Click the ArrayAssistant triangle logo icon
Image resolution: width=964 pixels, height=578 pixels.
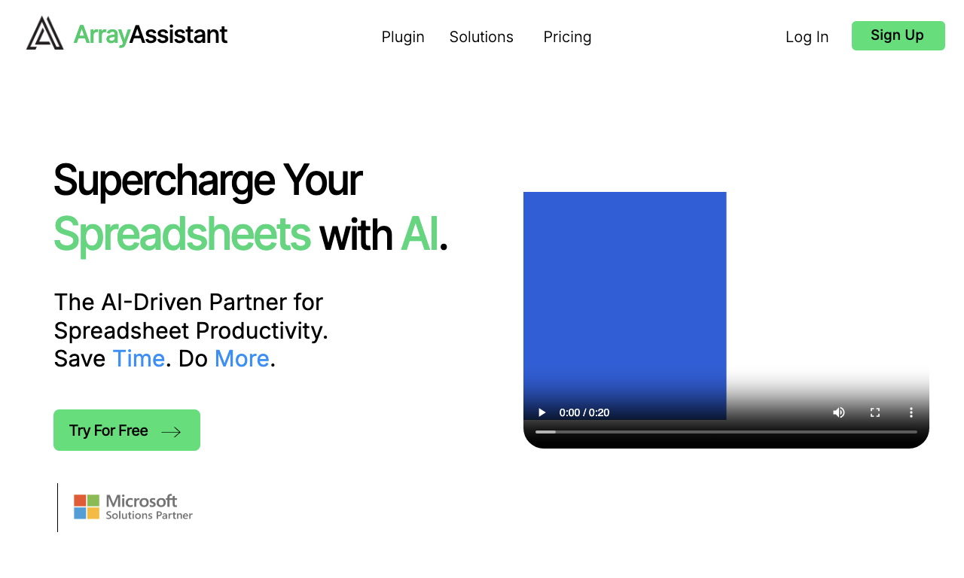45,34
